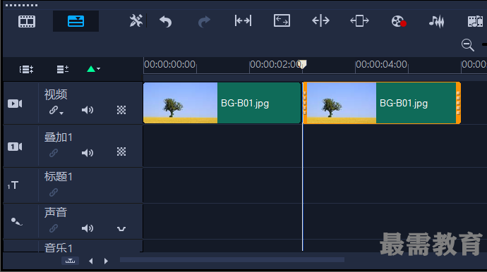Viewport: 487px width, 272px height.
Task: Open the Track Manager
Action: tap(63, 69)
